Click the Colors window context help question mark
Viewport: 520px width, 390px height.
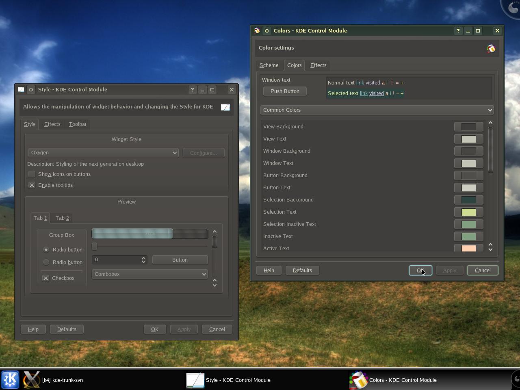pos(458,30)
